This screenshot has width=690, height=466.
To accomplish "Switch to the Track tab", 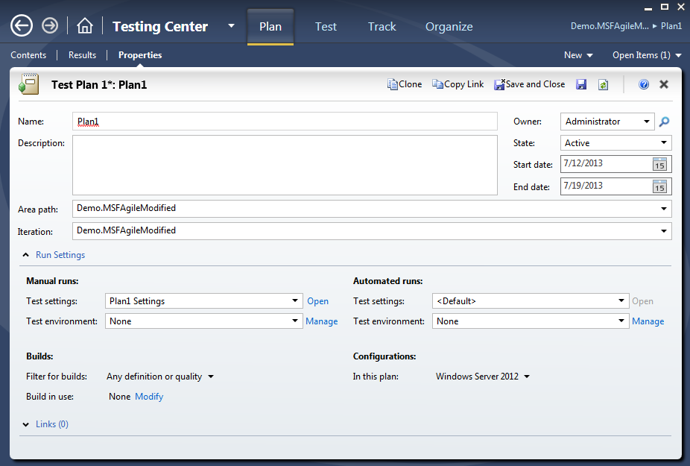I will coord(382,26).
